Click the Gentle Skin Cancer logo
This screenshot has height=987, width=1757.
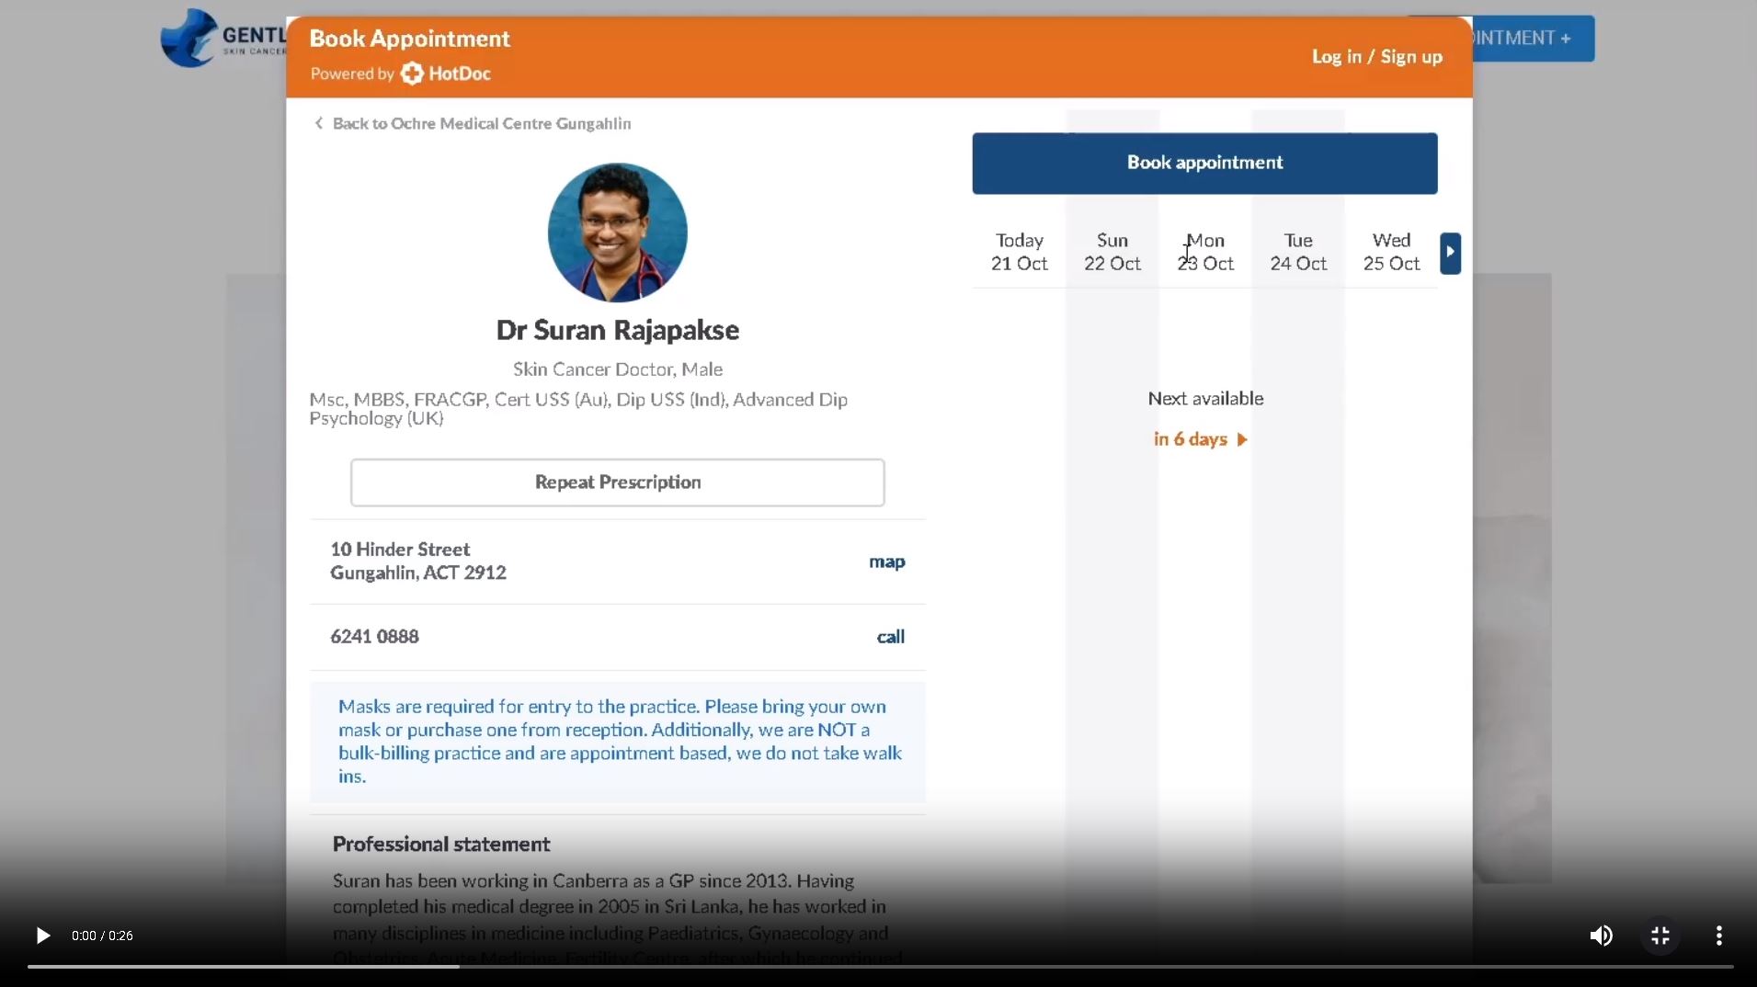tap(221, 39)
